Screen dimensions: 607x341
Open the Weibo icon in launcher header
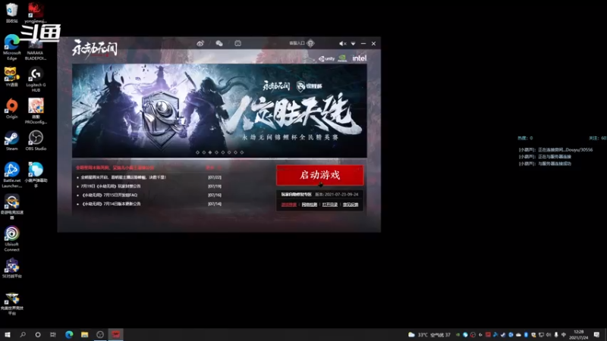tap(200, 43)
